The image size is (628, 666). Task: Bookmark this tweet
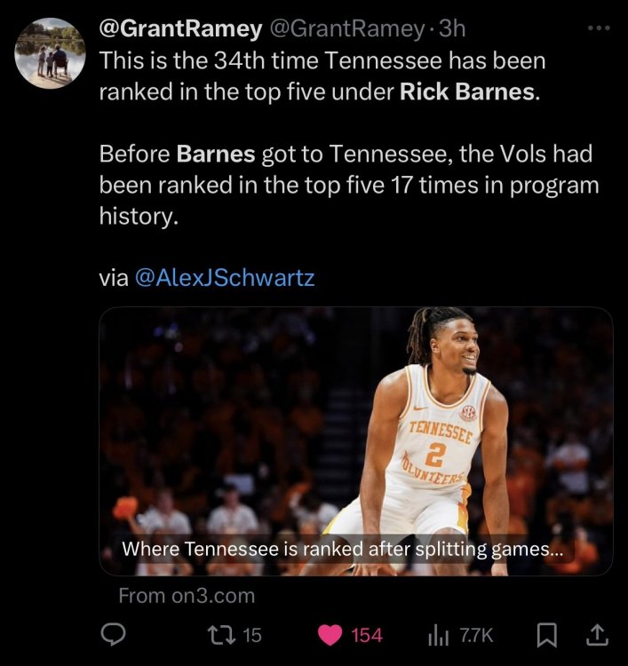pyautogui.click(x=548, y=634)
